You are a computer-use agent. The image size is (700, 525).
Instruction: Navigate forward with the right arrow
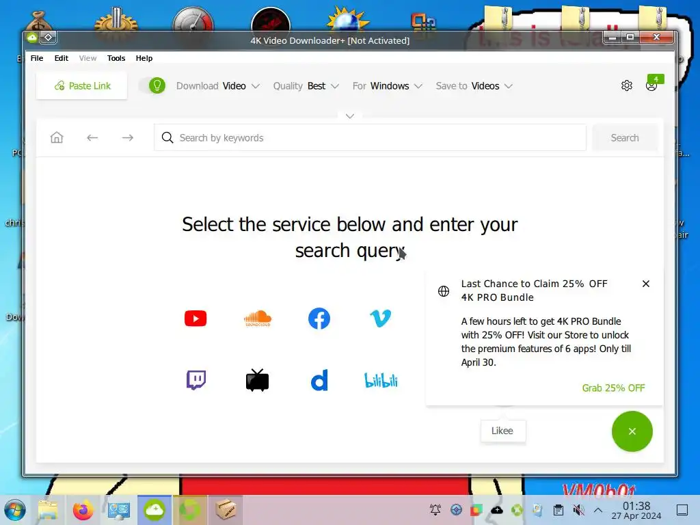(x=128, y=137)
